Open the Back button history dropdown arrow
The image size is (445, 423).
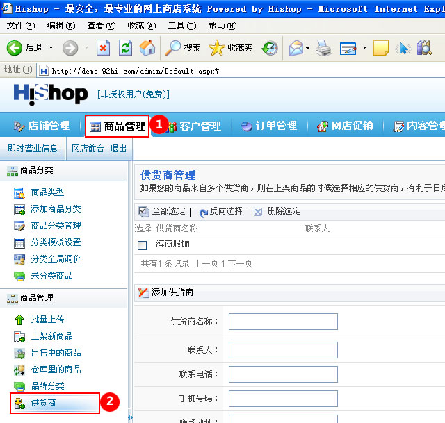tap(51, 48)
